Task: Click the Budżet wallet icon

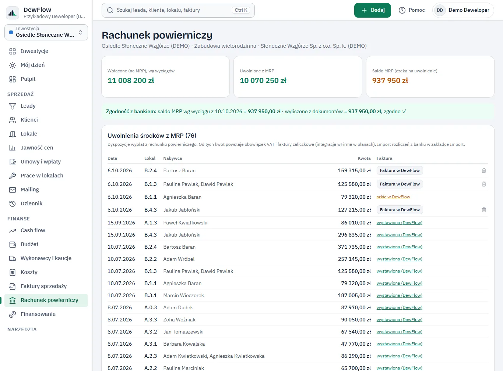Action: pyautogui.click(x=13, y=245)
